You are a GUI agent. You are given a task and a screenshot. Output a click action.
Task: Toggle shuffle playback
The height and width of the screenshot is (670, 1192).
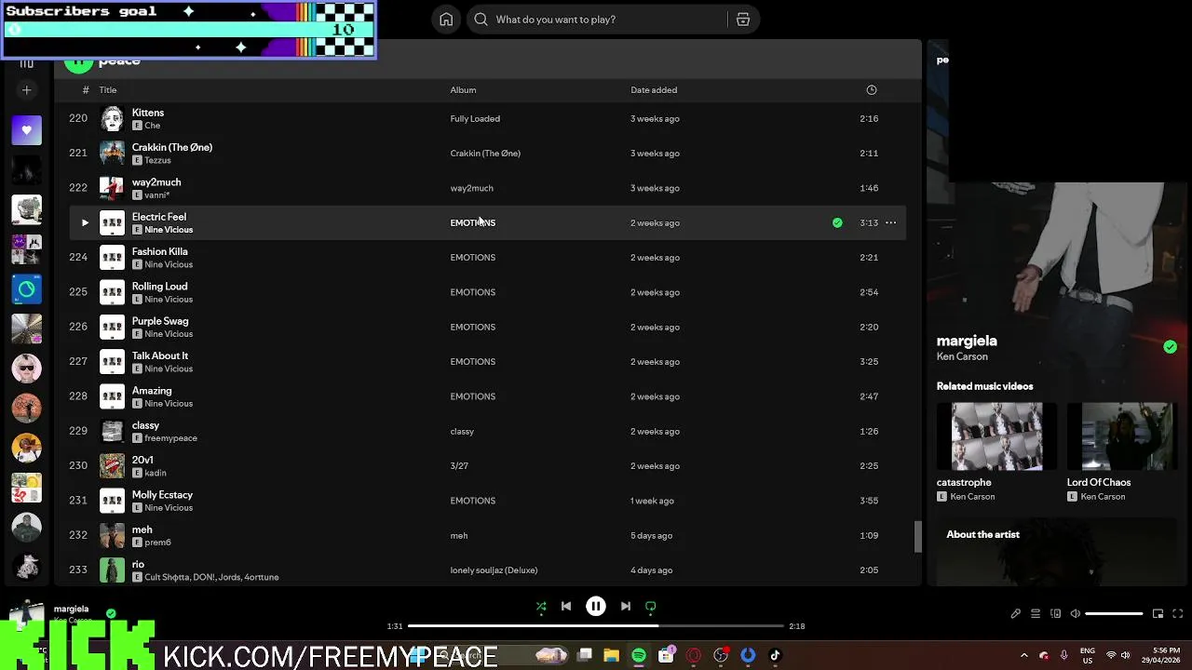click(x=541, y=607)
